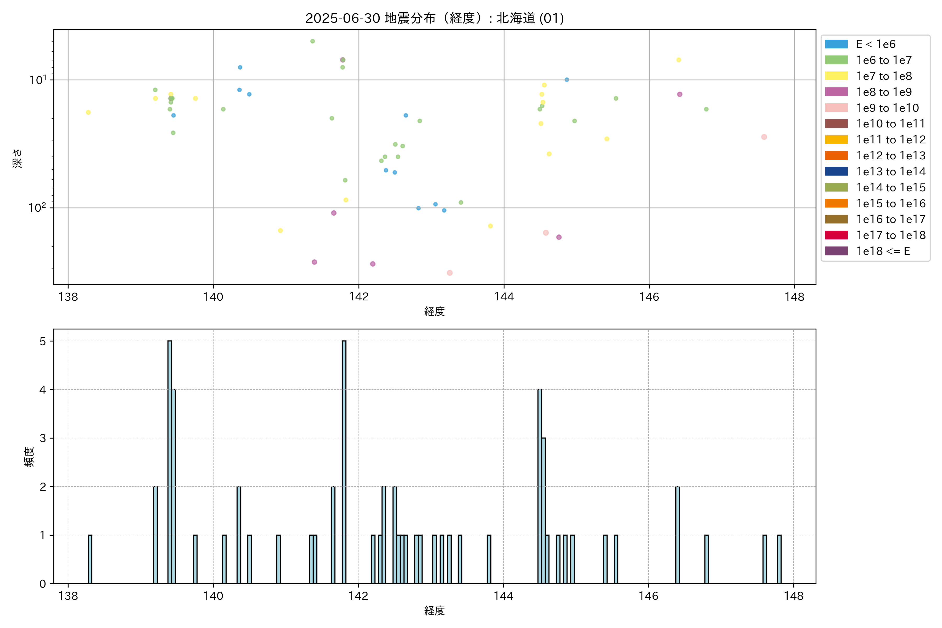Screen dimensions: 942x628
Task: Click the histogram's '5' y-axis tick label
Action: pos(43,341)
